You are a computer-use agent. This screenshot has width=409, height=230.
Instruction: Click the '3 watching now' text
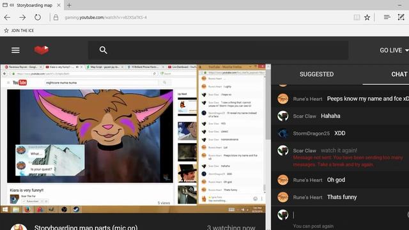(231, 227)
